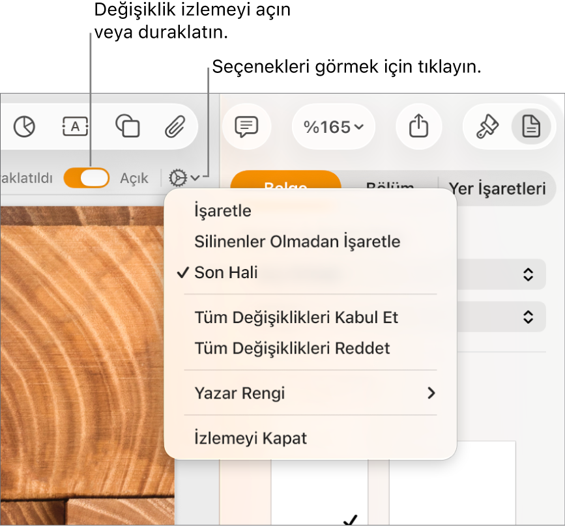The width and height of the screenshot is (565, 527).
Task: Click the Açık label beside the switch
Action: pyautogui.click(x=134, y=178)
